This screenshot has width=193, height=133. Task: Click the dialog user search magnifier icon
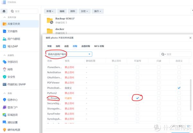click(163, 54)
